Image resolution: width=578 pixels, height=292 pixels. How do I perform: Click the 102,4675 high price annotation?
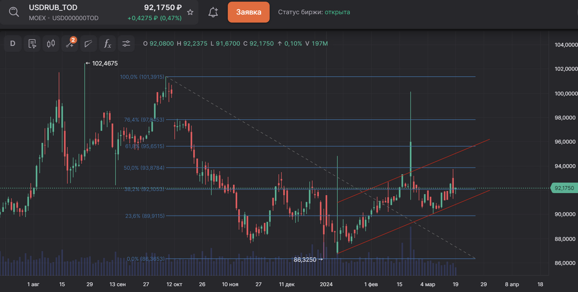[104, 64]
